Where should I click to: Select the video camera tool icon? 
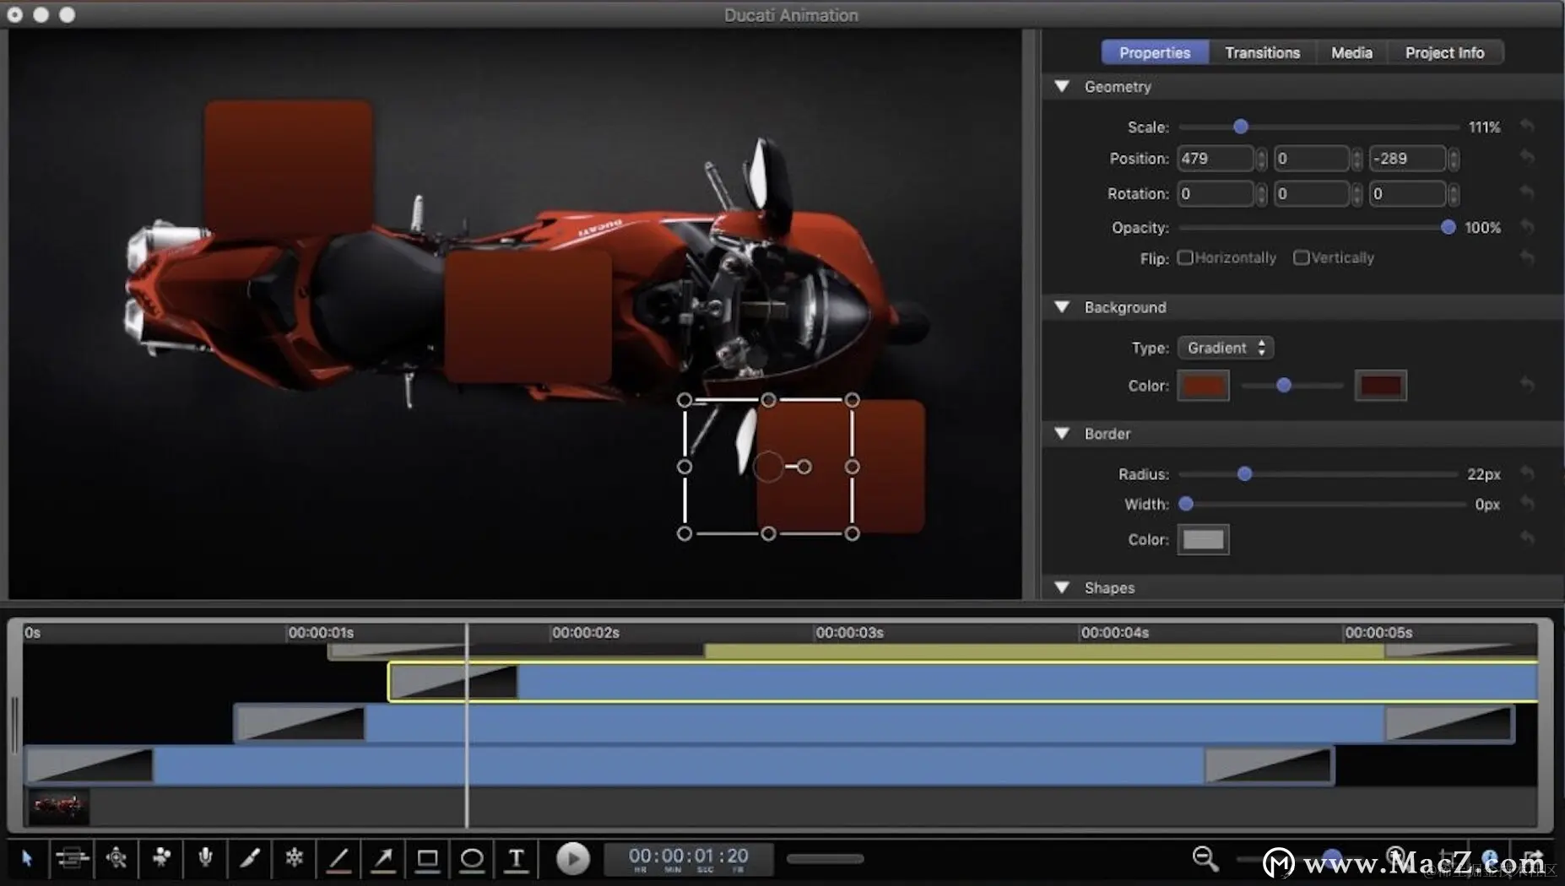(x=160, y=858)
